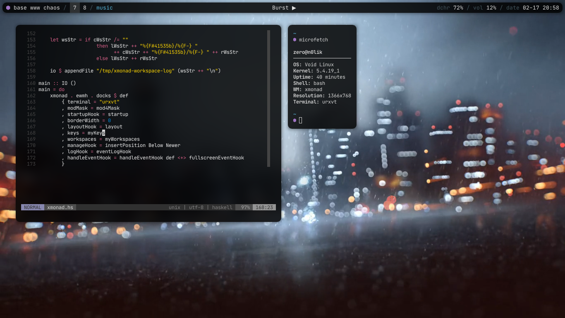Click zero@n0lik hostname in terminal
The image size is (565, 318).
(308, 52)
